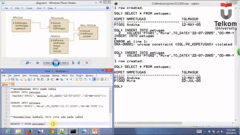Click Replace icon in Notepad++ toolbar
The height and width of the screenshot is (135, 240).
(61, 79)
